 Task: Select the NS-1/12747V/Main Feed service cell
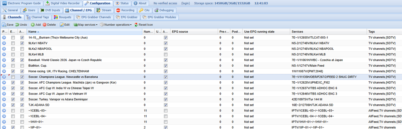point(329,66)
